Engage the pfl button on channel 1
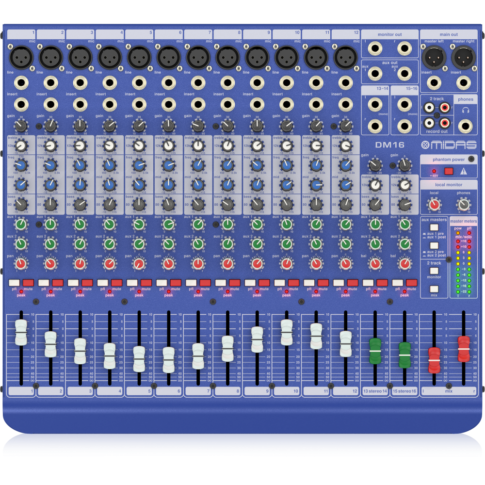 (14, 283)
